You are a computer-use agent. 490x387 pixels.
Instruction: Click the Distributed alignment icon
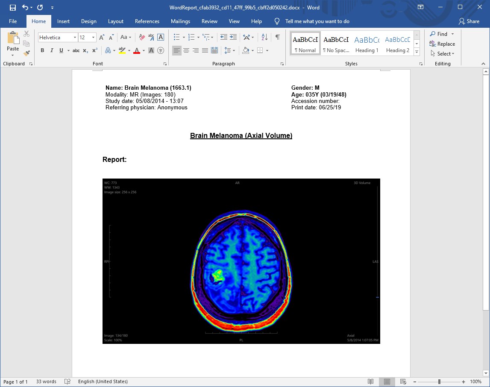click(214, 50)
